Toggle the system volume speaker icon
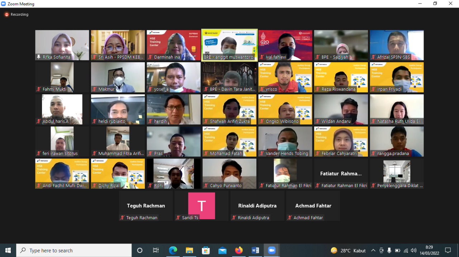 click(x=413, y=251)
